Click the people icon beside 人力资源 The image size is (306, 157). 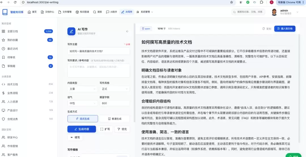[3, 102]
